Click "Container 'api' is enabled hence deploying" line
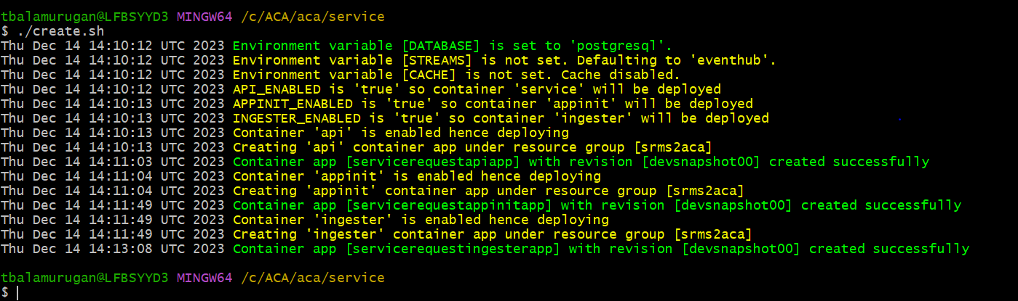 pyautogui.click(x=401, y=133)
